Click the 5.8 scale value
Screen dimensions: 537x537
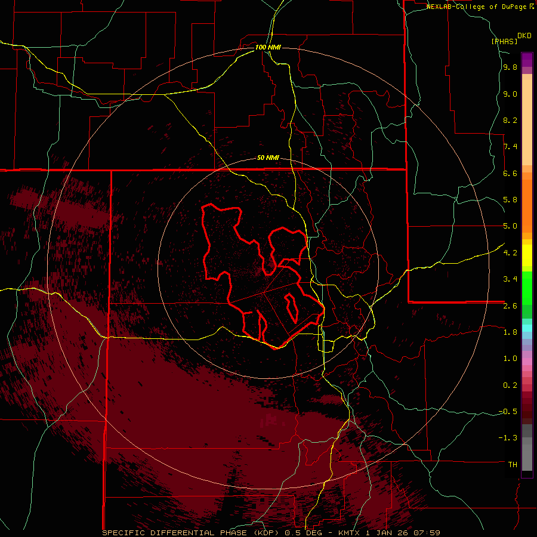pos(510,200)
